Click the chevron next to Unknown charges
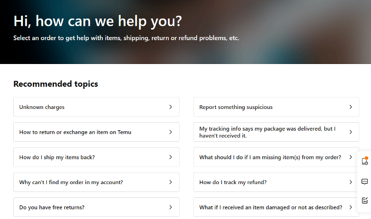Image resolution: width=371 pixels, height=219 pixels. click(171, 107)
